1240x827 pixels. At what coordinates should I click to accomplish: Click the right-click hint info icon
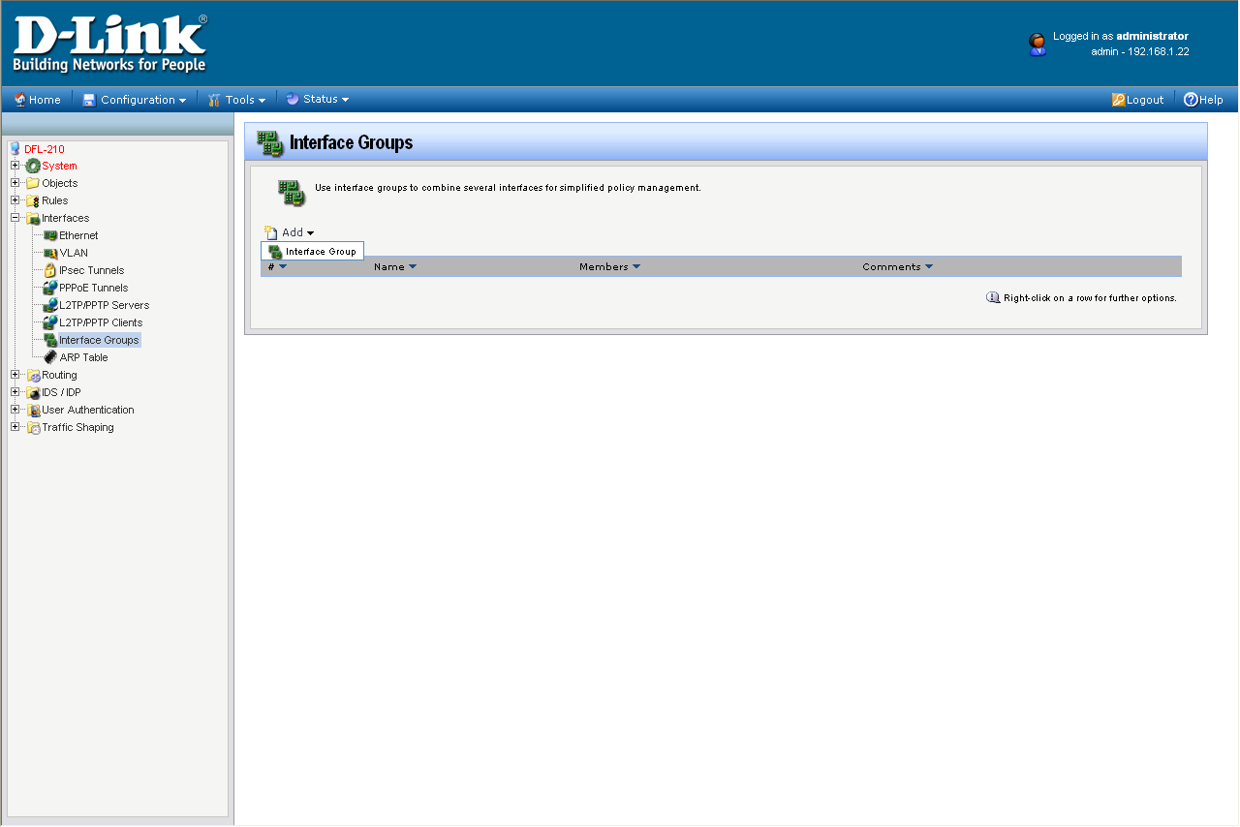coord(993,298)
